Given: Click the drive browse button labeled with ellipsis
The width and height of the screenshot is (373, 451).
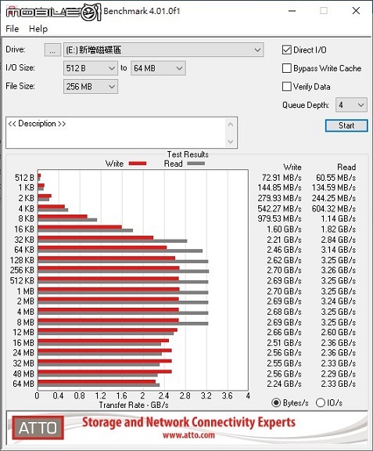Looking at the screenshot, I should [52, 50].
